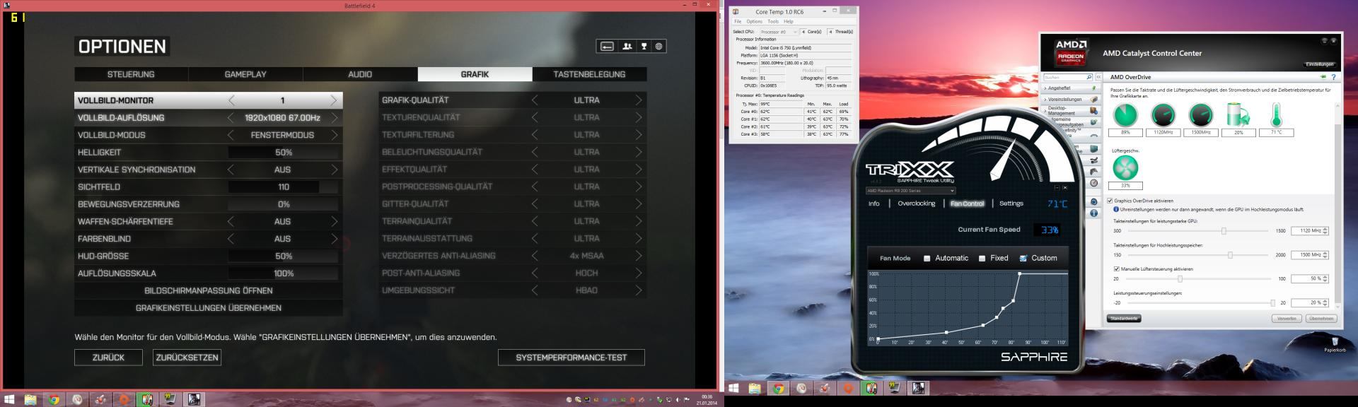Click left arrow of Waffen-Schärfentiefe
The image size is (1358, 407).
pyautogui.click(x=231, y=222)
